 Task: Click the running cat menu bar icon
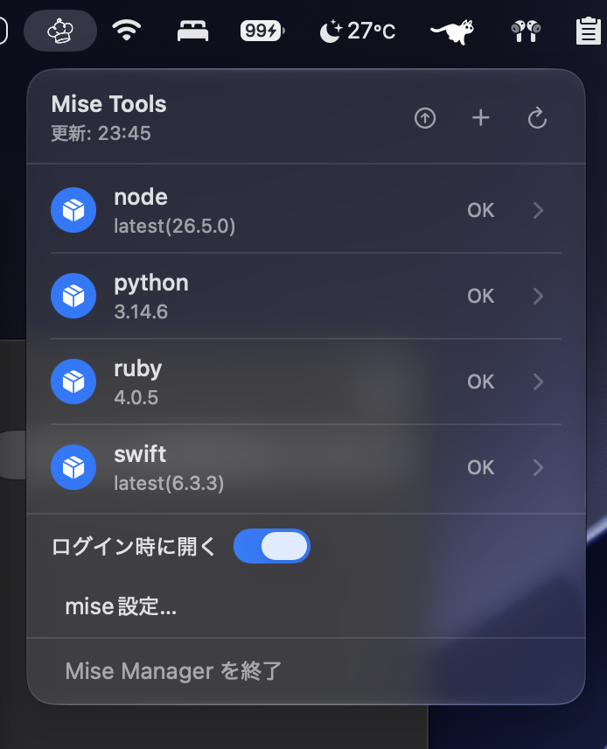pyautogui.click(x=452, y=31)
